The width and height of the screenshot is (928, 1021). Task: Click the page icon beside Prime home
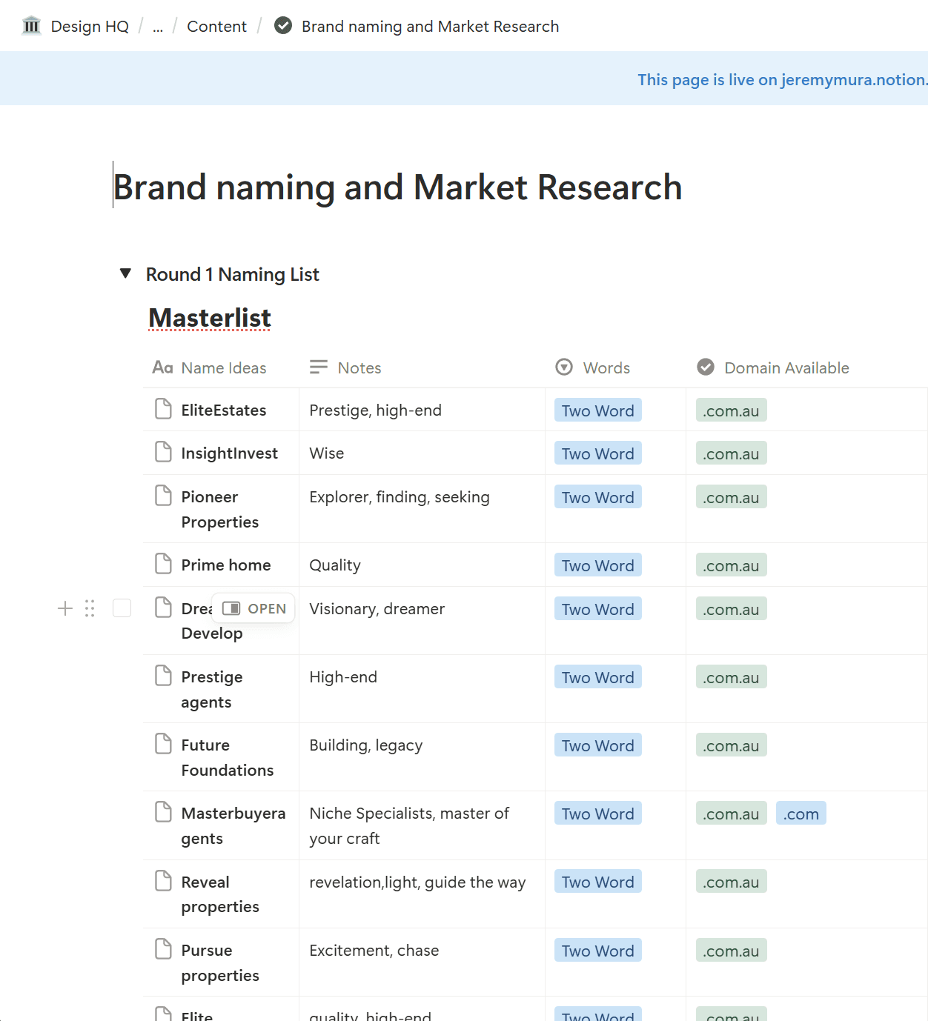[x=163, y=564]
